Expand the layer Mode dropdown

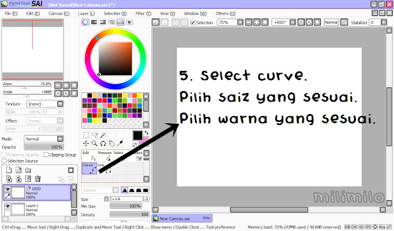click(44, 139)
